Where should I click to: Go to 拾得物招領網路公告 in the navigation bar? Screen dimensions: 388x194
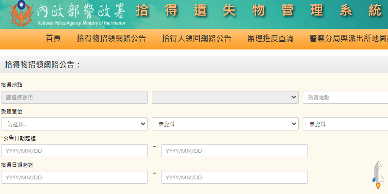click(x=111, y=39)
